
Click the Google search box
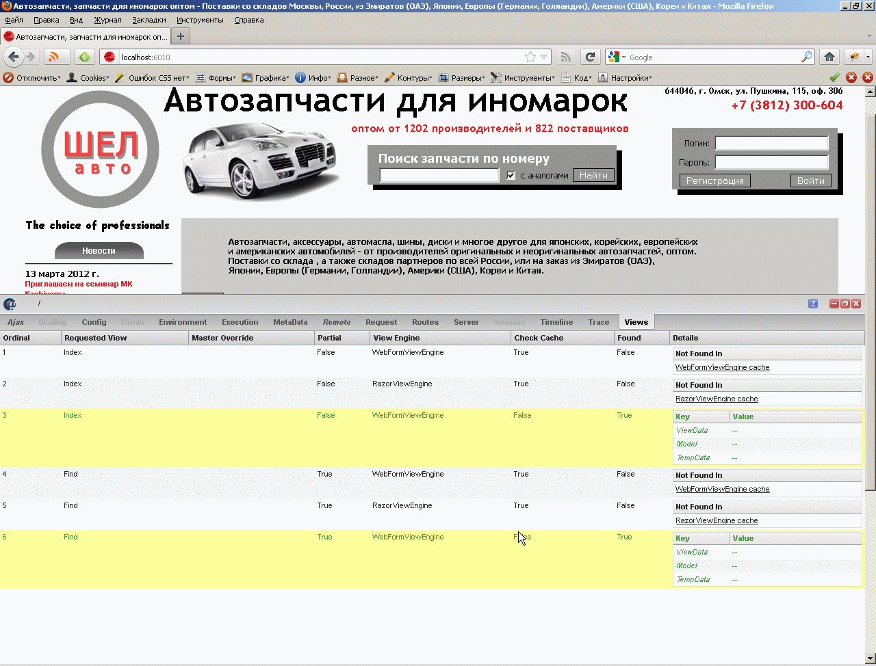[714, 57]
